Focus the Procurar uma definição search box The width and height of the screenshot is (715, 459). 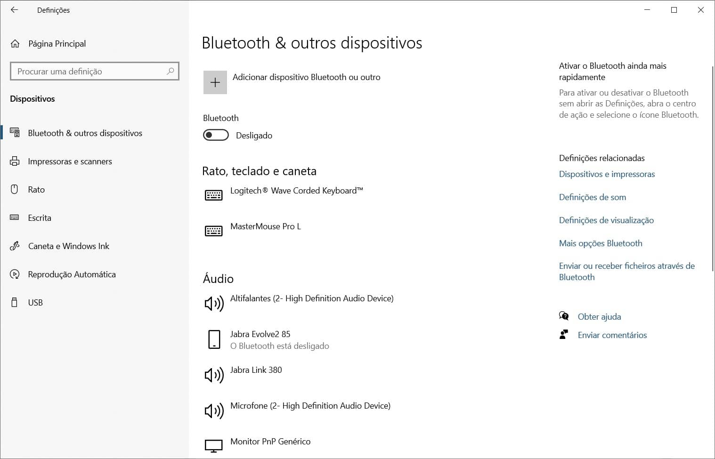[95, 71]
